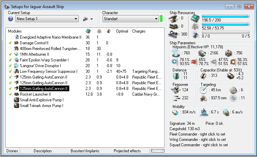Click the drone bay resource icon

195,34
